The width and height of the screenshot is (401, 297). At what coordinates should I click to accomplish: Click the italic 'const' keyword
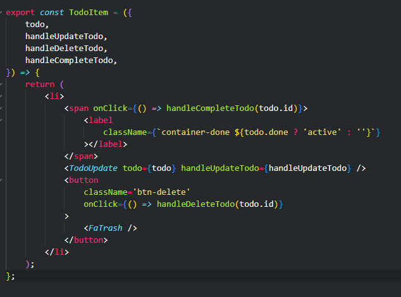[51, 13]
